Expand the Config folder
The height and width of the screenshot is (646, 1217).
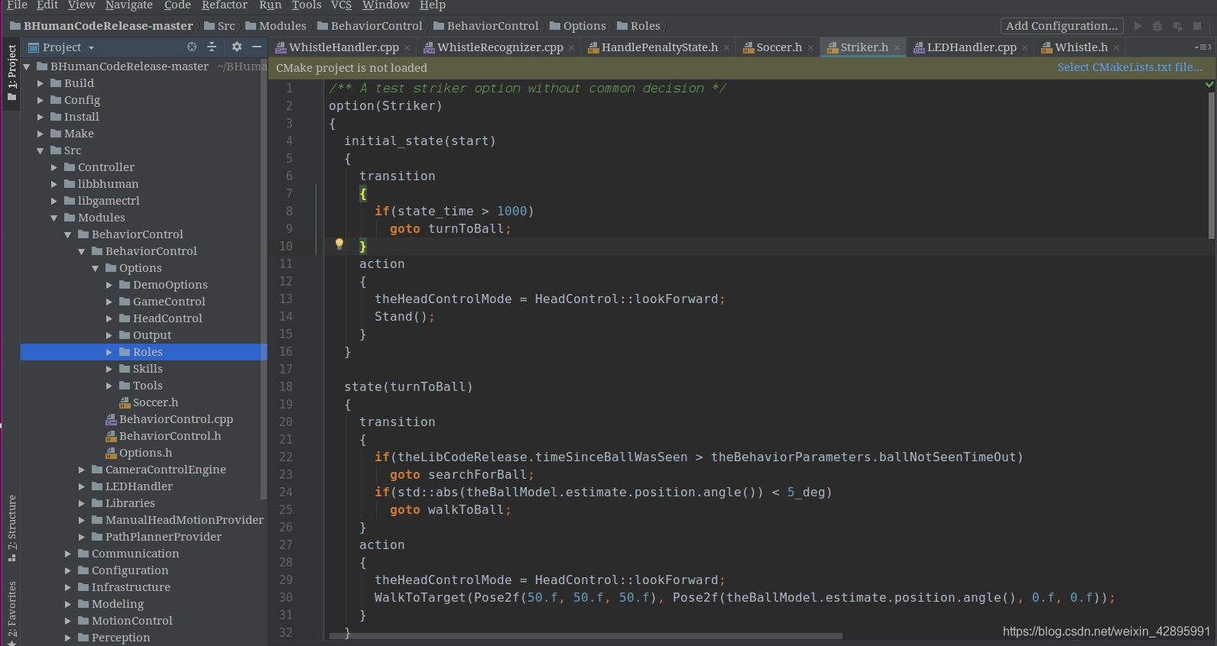click(x=41, y=100)
